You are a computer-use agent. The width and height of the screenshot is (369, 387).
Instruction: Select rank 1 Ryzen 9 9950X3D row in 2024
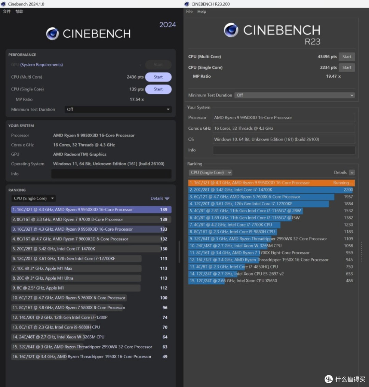pyautogui.click(x=91, y=209)
